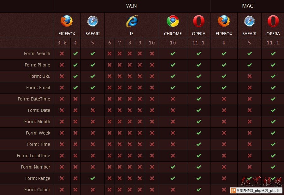Click Form: URL cross under MAC Safari 5
This screenshot has height=195, width=284.
pos(249,76)
